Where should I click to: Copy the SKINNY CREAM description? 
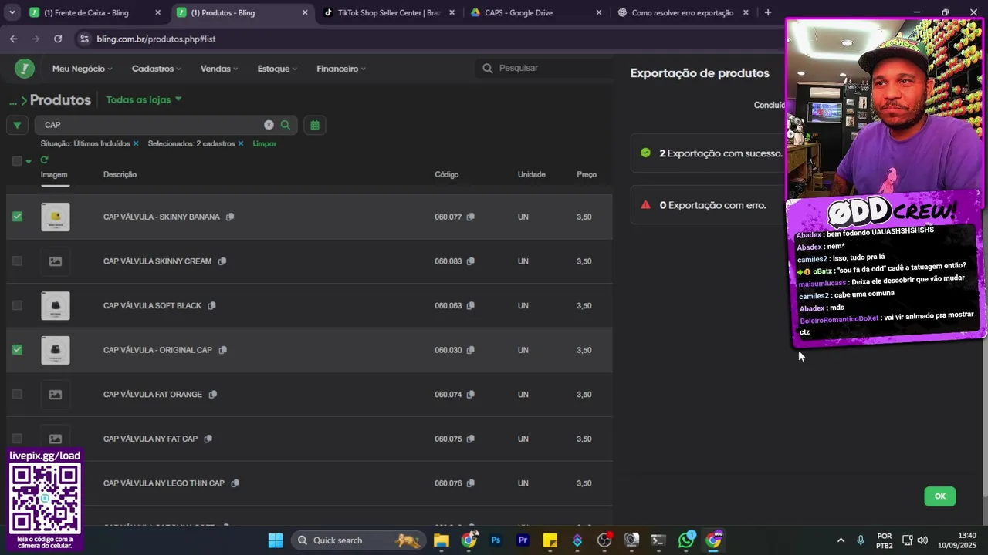pos(222,261)
